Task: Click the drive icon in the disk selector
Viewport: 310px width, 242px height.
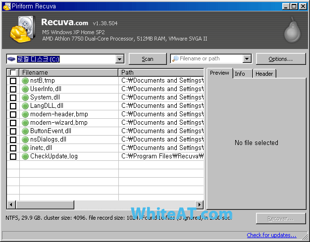Action: [x=11, y=59]
